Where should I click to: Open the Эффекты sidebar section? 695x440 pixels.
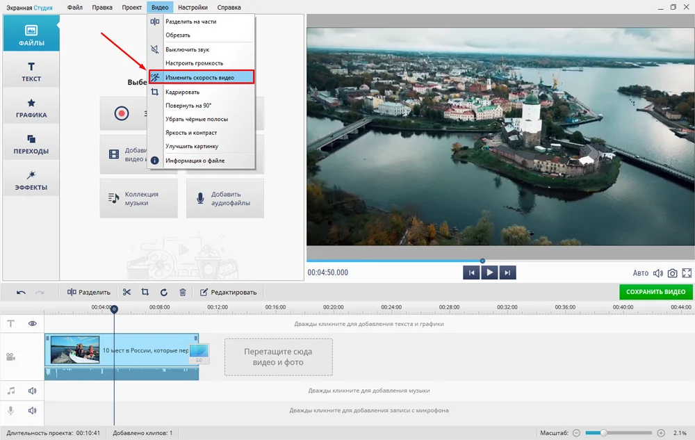coord(31,180)
